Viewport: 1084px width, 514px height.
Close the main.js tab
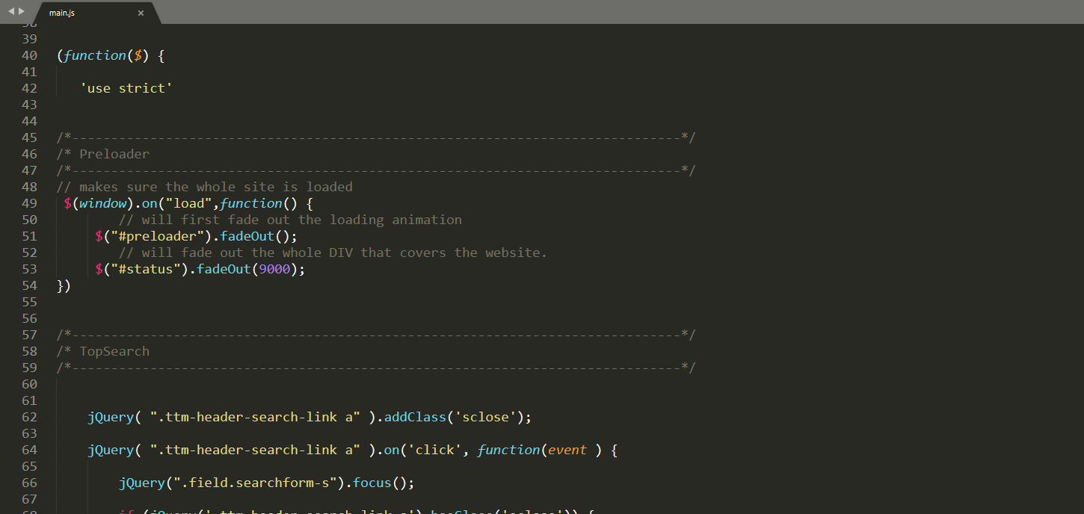(x=141, y=13)
